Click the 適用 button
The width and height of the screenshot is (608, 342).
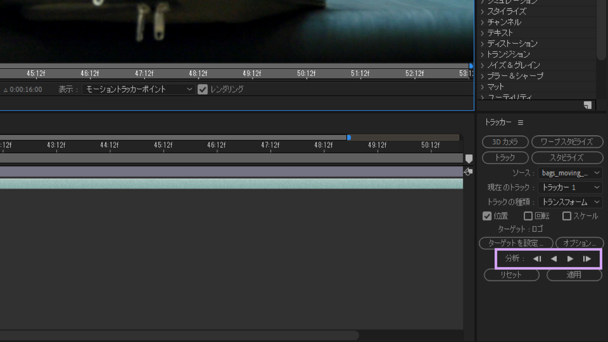pos(574,275)
